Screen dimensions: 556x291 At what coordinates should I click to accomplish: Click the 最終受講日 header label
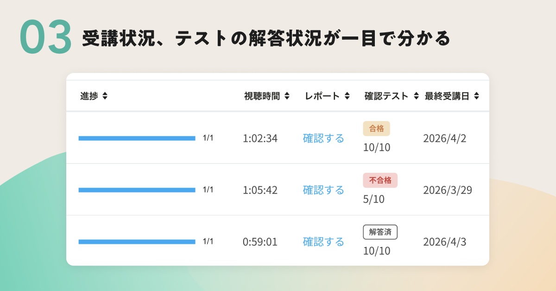pyautogui.click(x=447, y=96)
